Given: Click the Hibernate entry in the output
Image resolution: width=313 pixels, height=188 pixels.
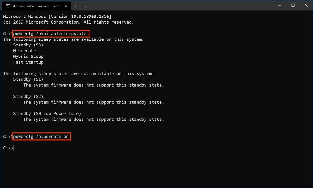Looking at the screenshot, I should [x=24, y=50].
